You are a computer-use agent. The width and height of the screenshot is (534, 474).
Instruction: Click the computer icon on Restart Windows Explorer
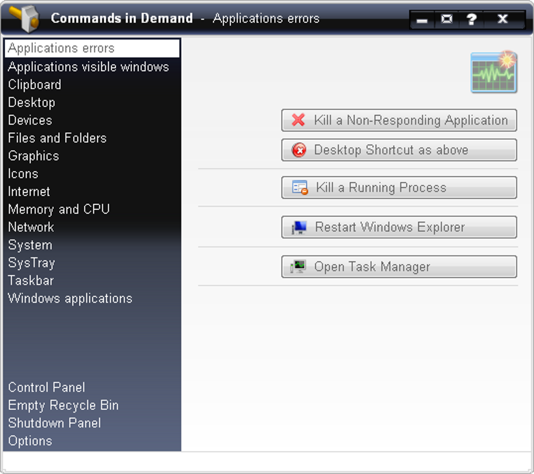tap(299, 228)
